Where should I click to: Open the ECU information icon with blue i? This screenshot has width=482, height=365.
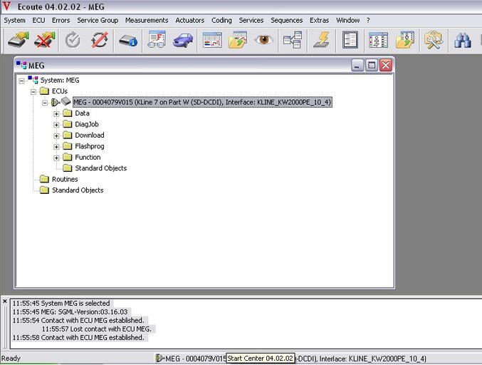click(128, 41)
